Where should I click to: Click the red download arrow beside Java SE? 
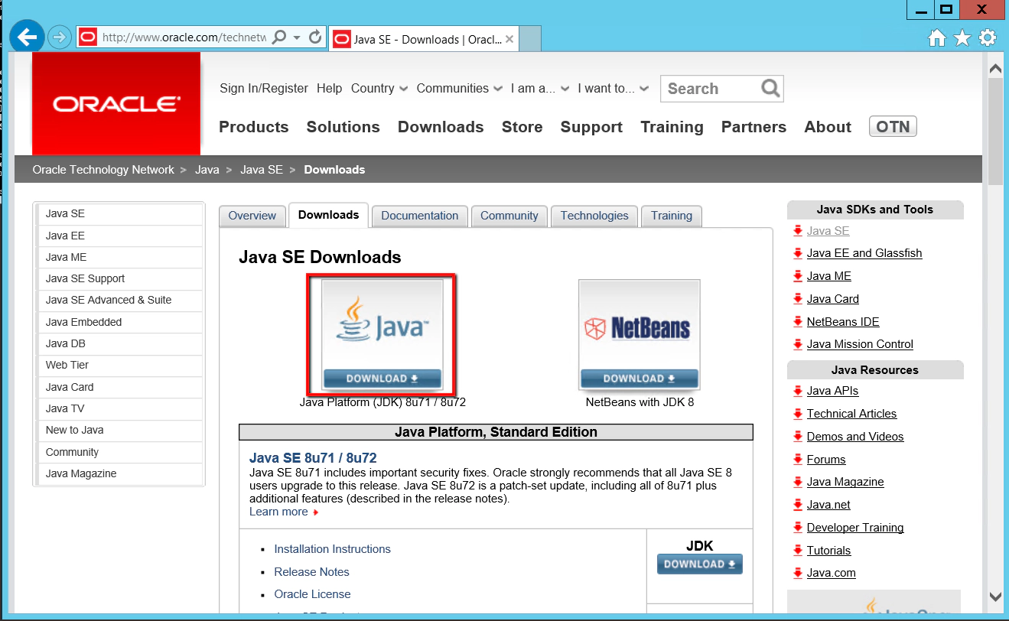(x=796, y=230)
